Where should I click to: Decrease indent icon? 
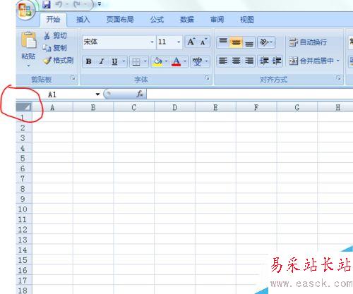264,61
